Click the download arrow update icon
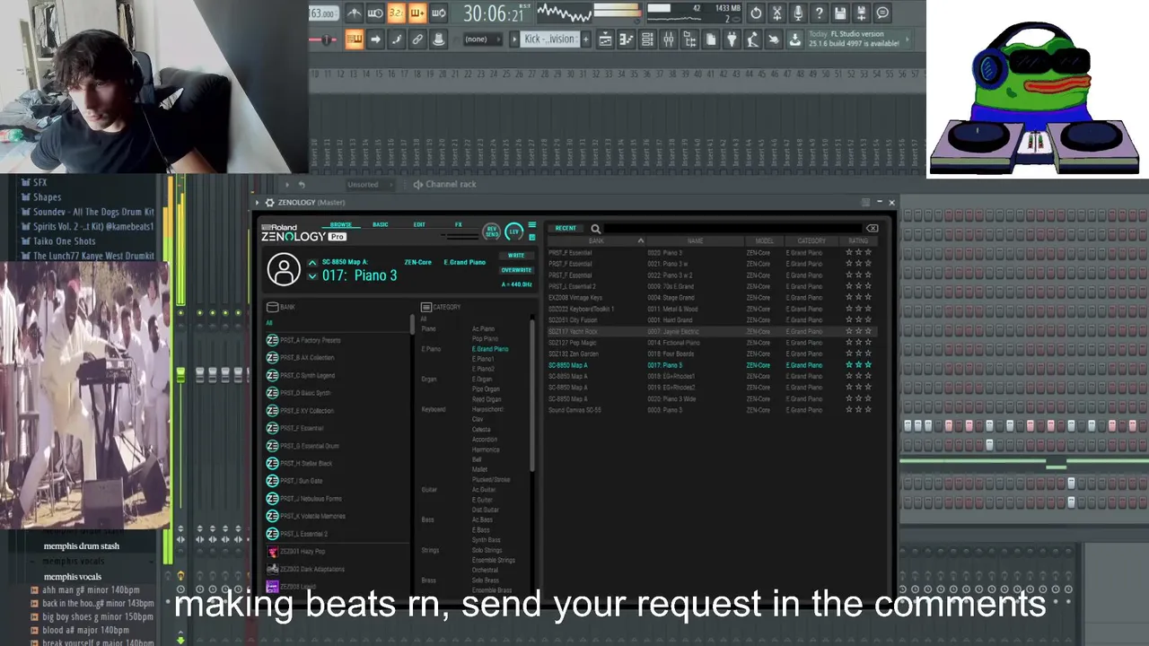This screenshot has height=646, width=1149. [795, 39]
